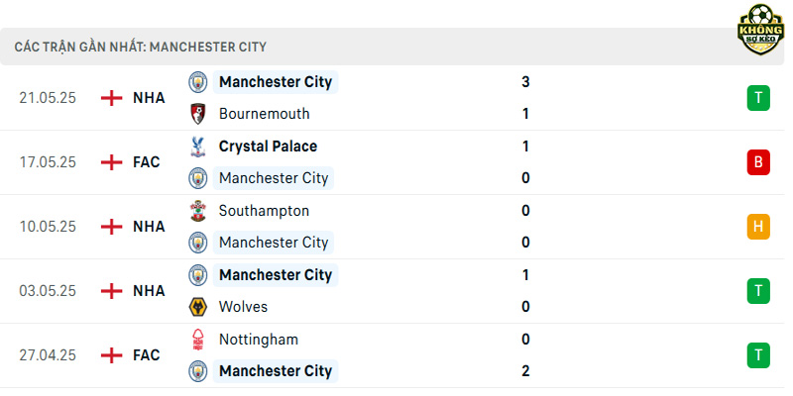Click the green T badge for the 21.05.25 match

(x=758, y=98)
